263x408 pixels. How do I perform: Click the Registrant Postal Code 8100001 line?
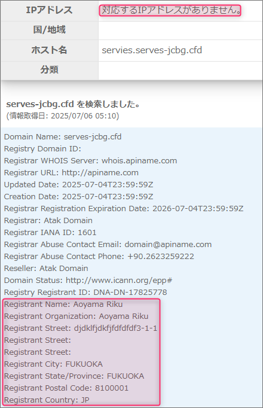(x=66, y=388)
